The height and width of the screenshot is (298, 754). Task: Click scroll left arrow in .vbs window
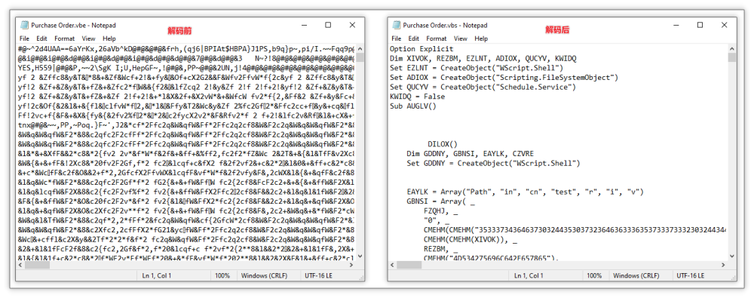(x=393, y=266)
